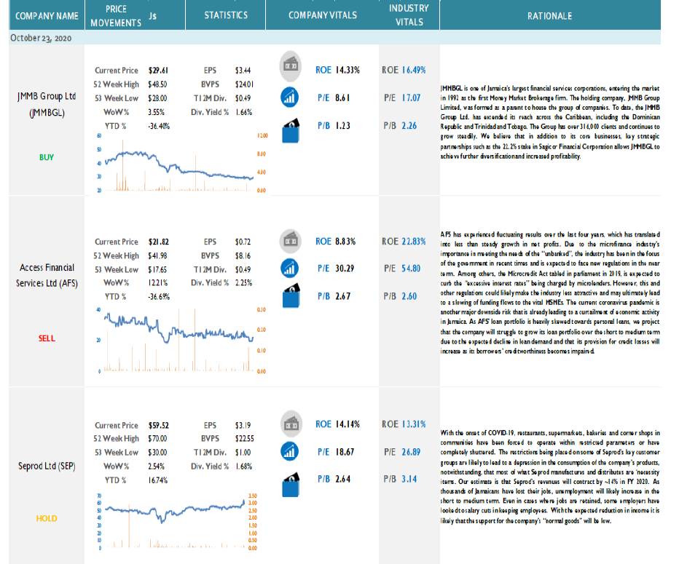
Task: Open the Seprod price movement chart
Action: pos(178,522)
